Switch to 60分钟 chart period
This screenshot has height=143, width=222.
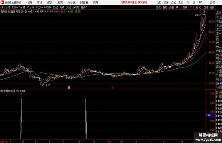coord(48,7)
